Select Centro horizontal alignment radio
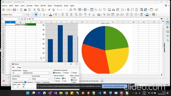The height and width of the screenshot is (96, 171). (x=63, y=73)
